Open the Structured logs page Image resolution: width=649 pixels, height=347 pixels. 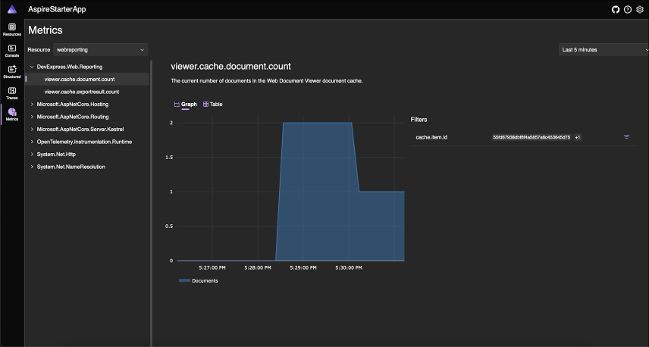12,72
